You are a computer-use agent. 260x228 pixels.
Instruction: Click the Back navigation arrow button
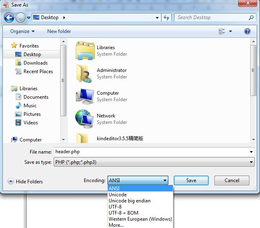click(x=9, y=17)
